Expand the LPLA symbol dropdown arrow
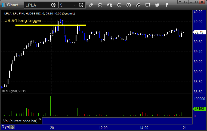The height and width of the screenshot is (131, 207). (47, 5)
